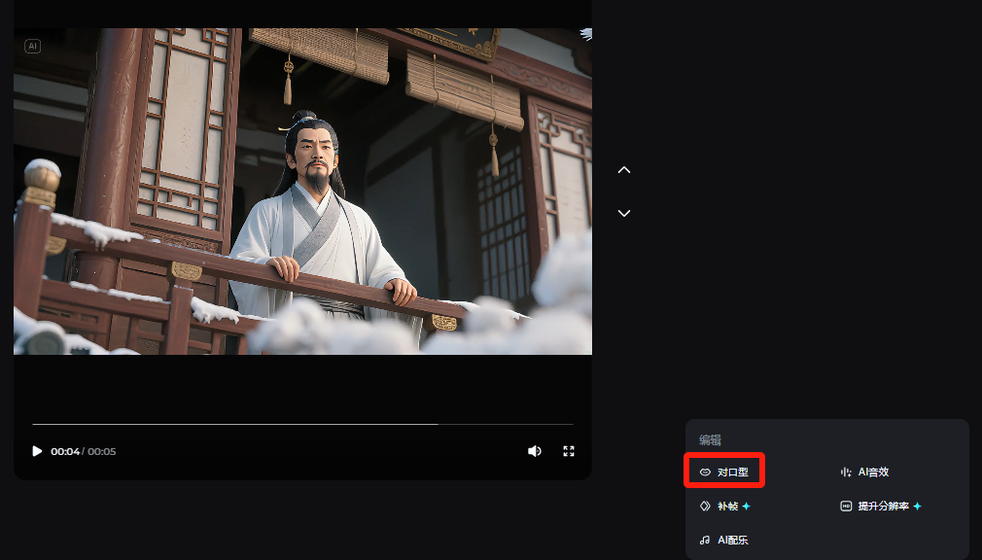Activate 补帧 frame interpolation
This screenshot has width=982, height=560.
pos(725,506)
